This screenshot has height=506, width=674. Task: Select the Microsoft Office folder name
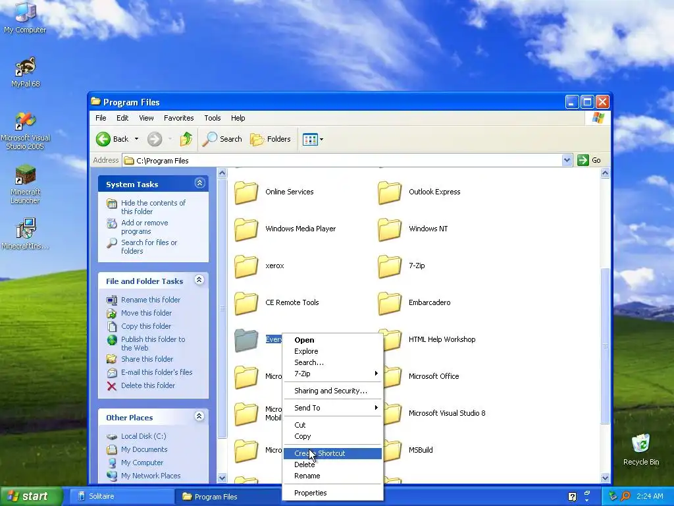434,376
